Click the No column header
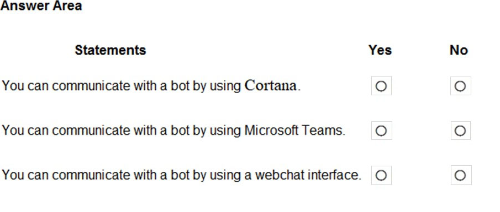The height and width of the screenshot is (212, 500). (x=459, y=50)
